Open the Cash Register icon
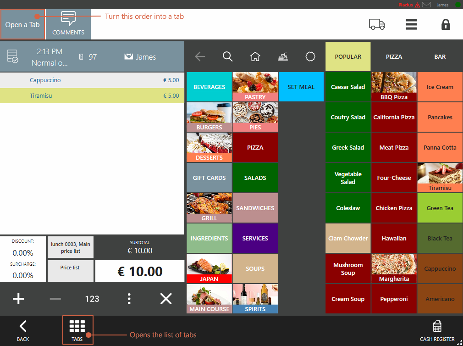The image size is (463, 346). (437, 330)
